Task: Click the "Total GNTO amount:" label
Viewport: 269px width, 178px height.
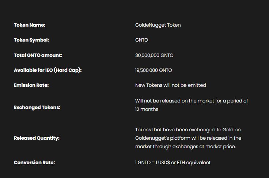Action: (38, 55)
